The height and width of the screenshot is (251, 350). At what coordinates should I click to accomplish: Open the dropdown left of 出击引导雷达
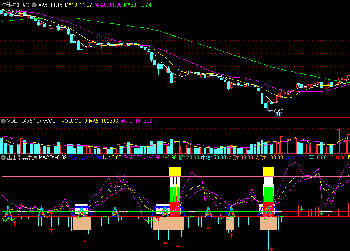(3, 157)
